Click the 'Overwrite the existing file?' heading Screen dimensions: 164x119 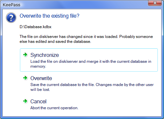49,16
